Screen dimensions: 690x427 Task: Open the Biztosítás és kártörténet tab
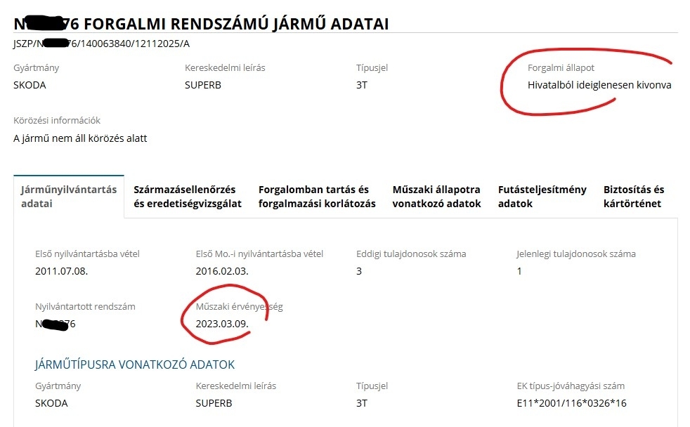(633, 196)
